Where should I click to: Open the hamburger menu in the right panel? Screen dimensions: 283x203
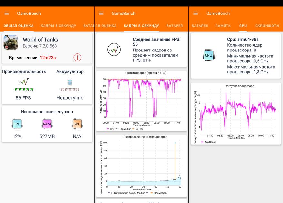pos(196,13)
